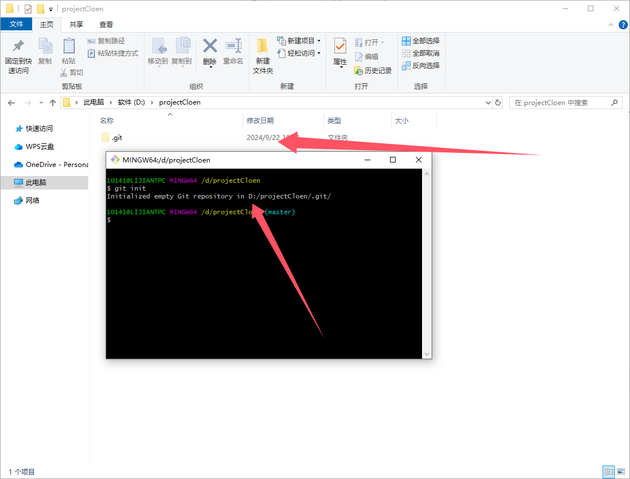The height and width of the screenshot is (479, 630).
Task: Click Easy Access (轻松访问) icon
Action: pyautogui.click(x=281, y=53)
